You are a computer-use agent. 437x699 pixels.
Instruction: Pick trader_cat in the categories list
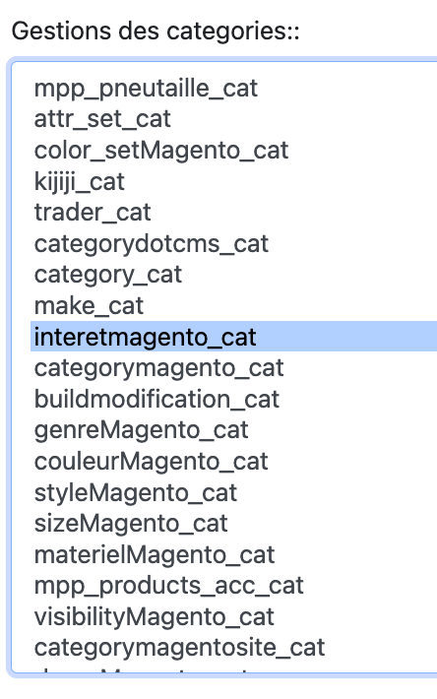[x=234, y=213]
